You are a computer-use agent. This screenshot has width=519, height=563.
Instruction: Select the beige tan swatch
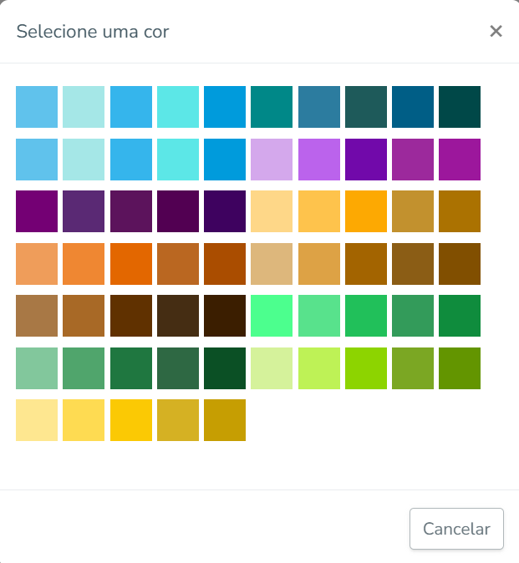[x=272, y=264]
